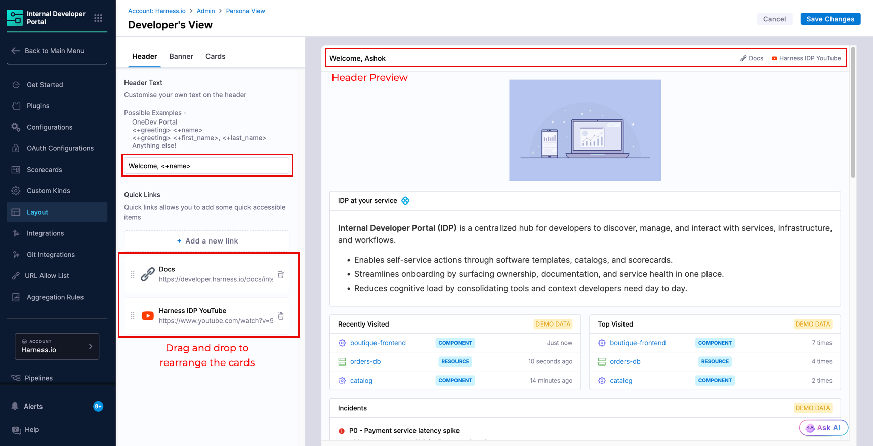873x446 pixels.
Task: Expand the Harness.io account selector
Action: (x=57, y=346)
